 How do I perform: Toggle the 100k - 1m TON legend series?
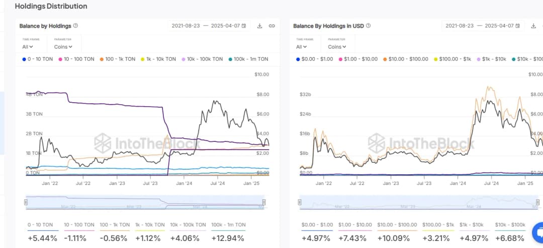(248, 59)
